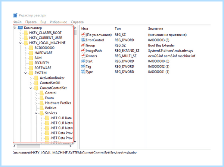The height and width of the screenshot is (167, 224).
Task: Select the .NET CLR Data key
Action: [x=61, y=118]
